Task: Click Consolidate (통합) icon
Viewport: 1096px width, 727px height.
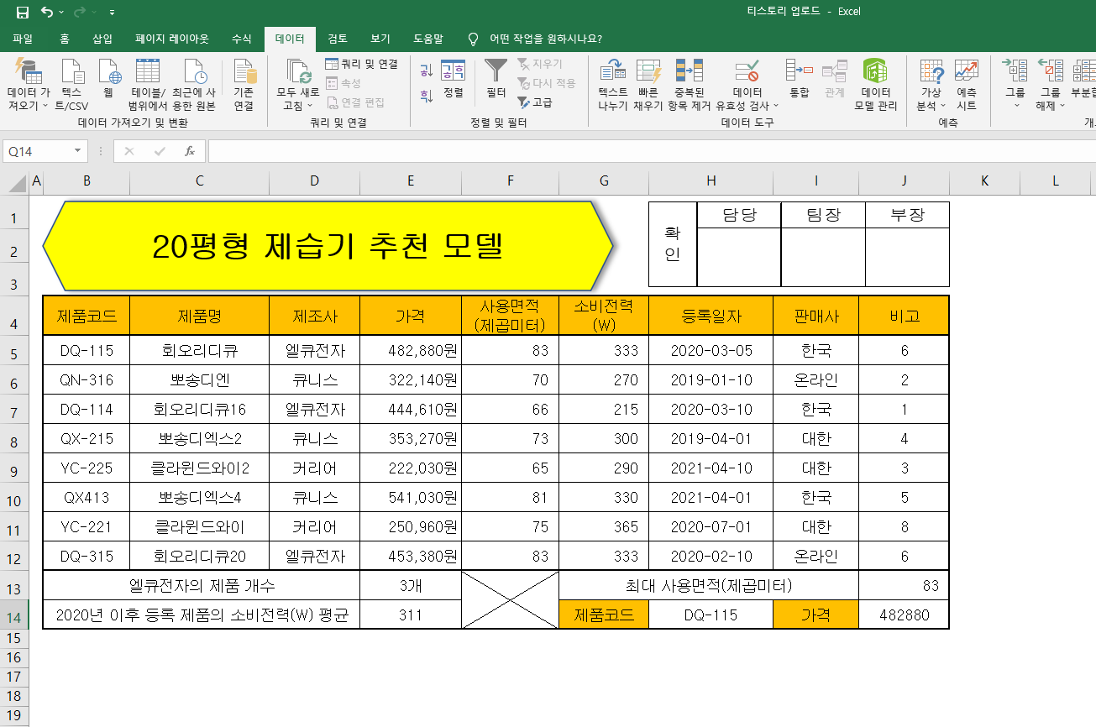Action: coord(799,71)
